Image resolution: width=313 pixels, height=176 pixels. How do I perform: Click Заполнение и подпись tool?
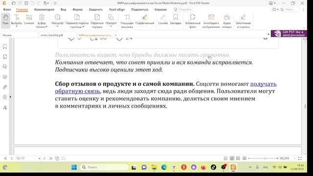[x=243, y=21]
